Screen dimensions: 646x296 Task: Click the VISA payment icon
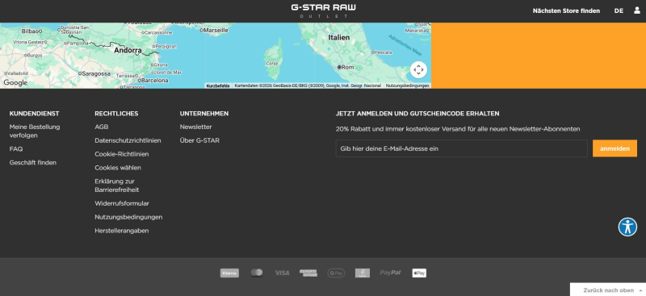coord(282,273)
